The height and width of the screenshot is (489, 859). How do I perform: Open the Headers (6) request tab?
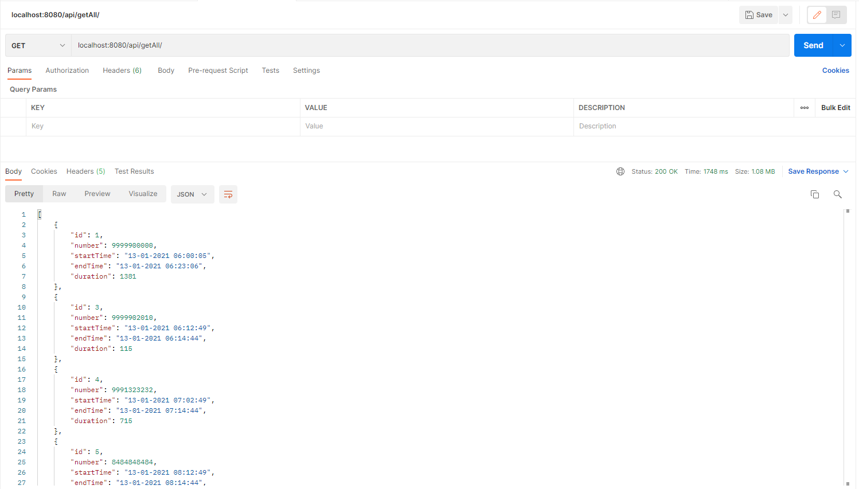tap(122, 71)
